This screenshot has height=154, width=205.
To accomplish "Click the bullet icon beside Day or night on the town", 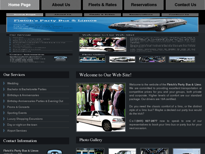I will [4, 125].
